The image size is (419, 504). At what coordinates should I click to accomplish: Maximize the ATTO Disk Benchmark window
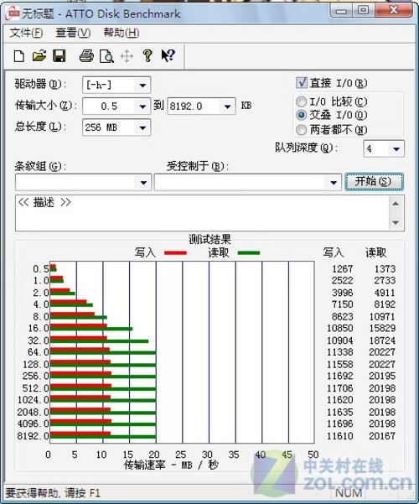click(x=363, y=11)
